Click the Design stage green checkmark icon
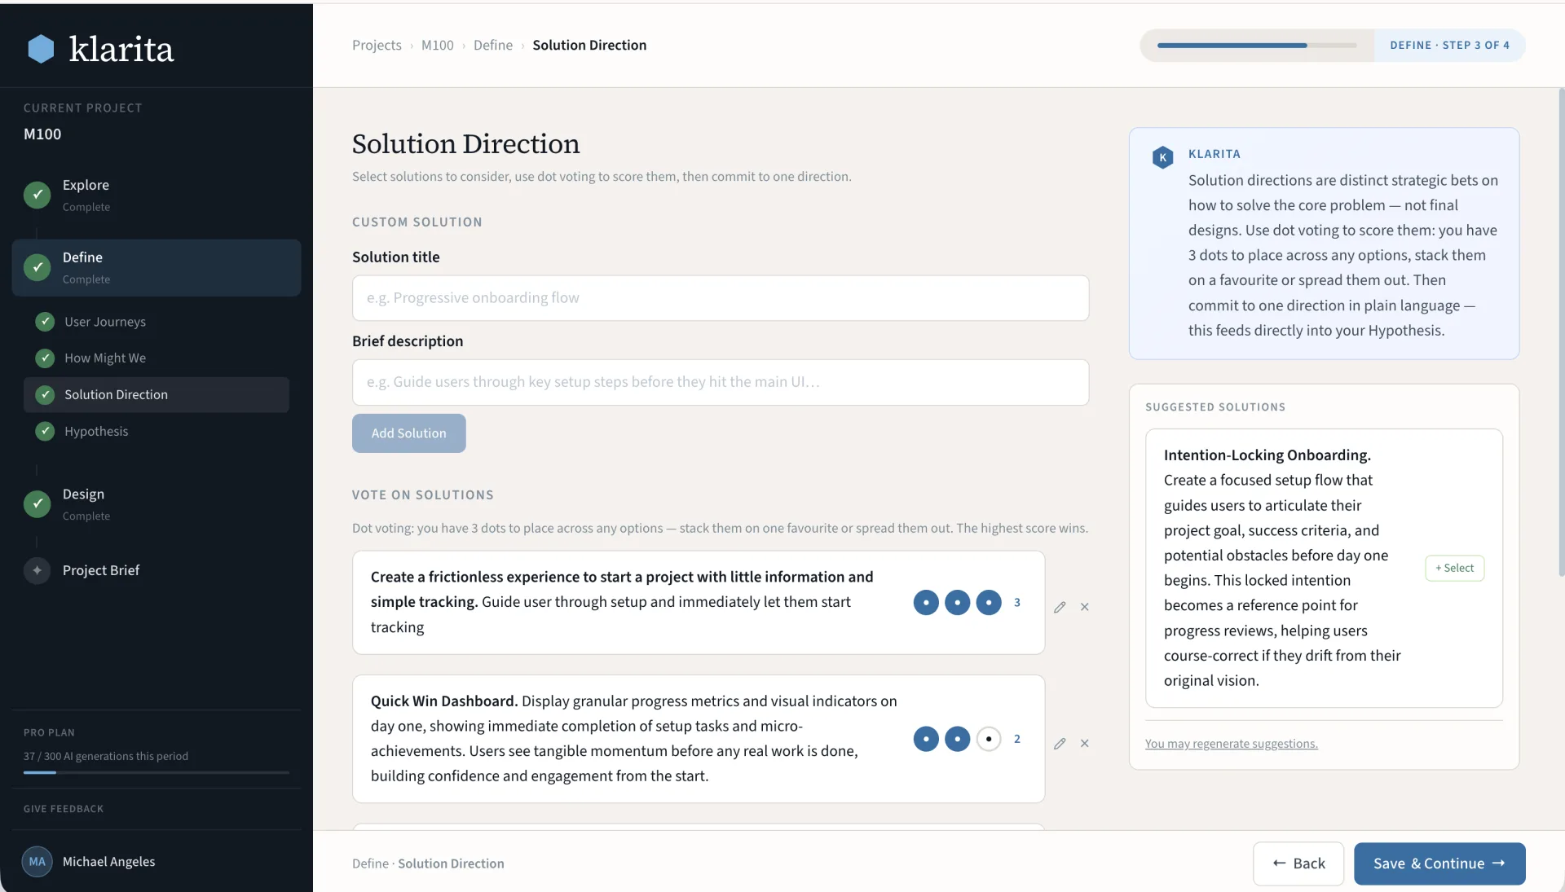 [x=37, y=504]
